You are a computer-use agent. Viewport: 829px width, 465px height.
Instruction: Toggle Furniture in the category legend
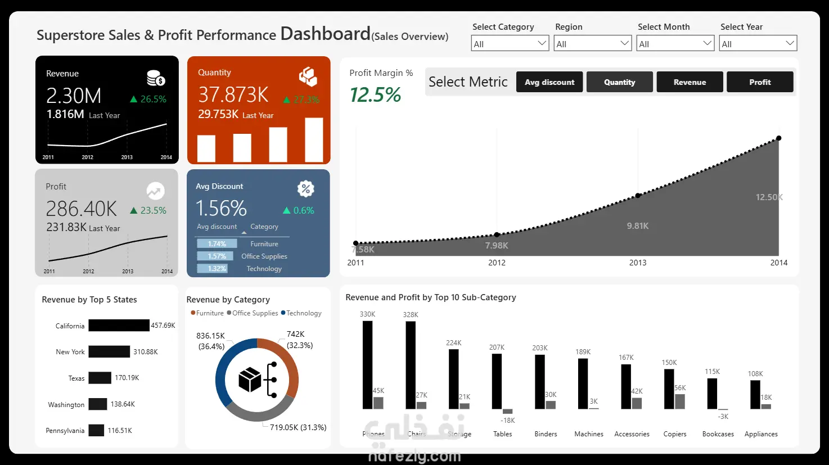point(208,313)
